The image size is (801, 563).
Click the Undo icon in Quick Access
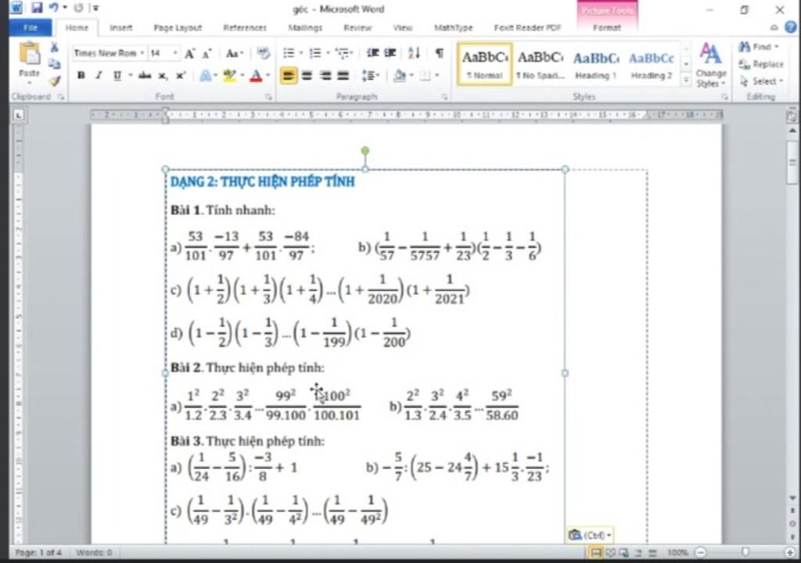(54, 8)
